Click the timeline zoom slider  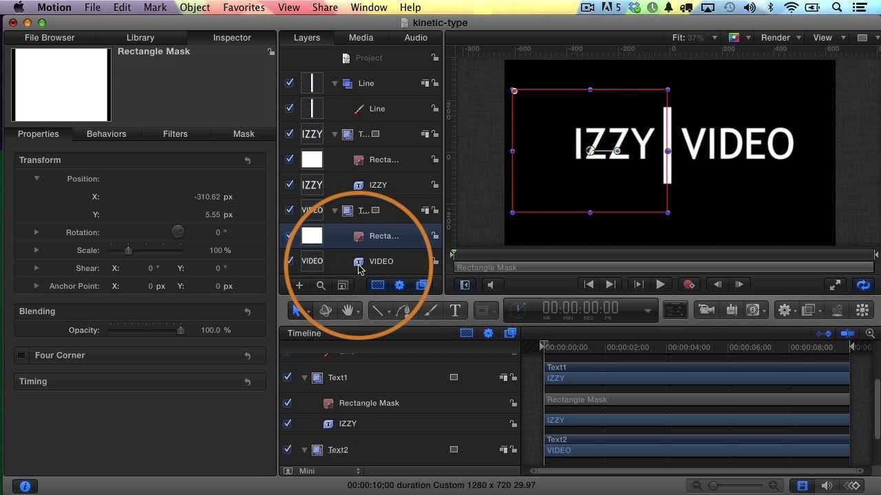click(x=735, y=486)
